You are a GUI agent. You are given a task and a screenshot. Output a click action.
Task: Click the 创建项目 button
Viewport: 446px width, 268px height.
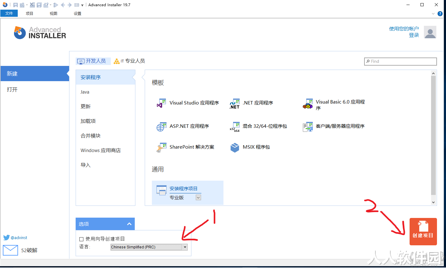(423, 232)
